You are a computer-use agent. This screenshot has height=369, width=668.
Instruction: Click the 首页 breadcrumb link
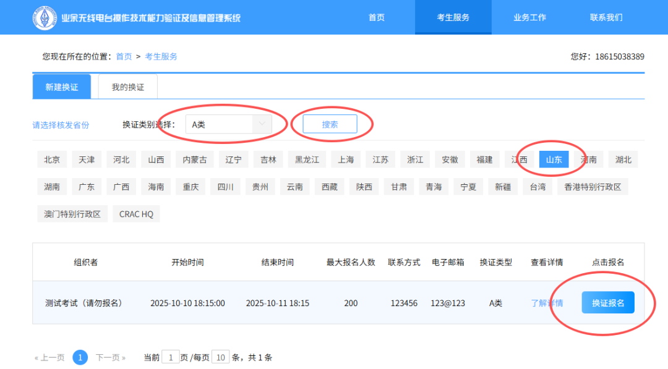tap(124, 56)
